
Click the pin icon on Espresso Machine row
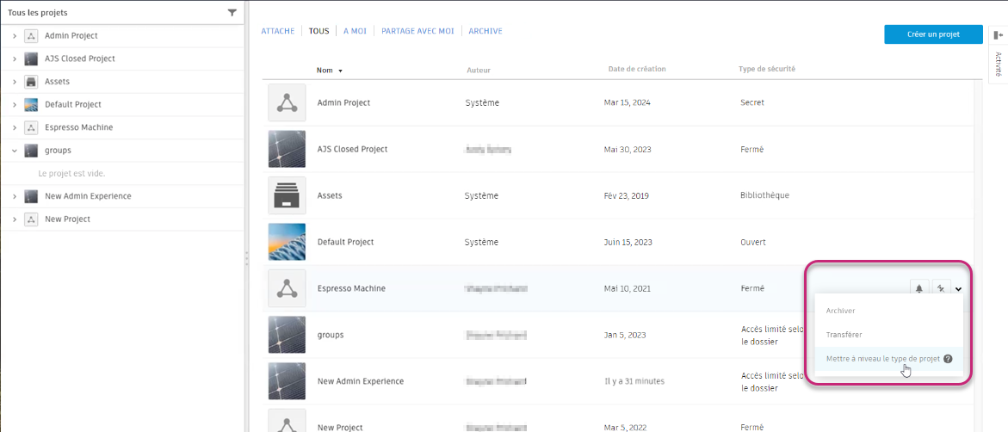point(939,288)
